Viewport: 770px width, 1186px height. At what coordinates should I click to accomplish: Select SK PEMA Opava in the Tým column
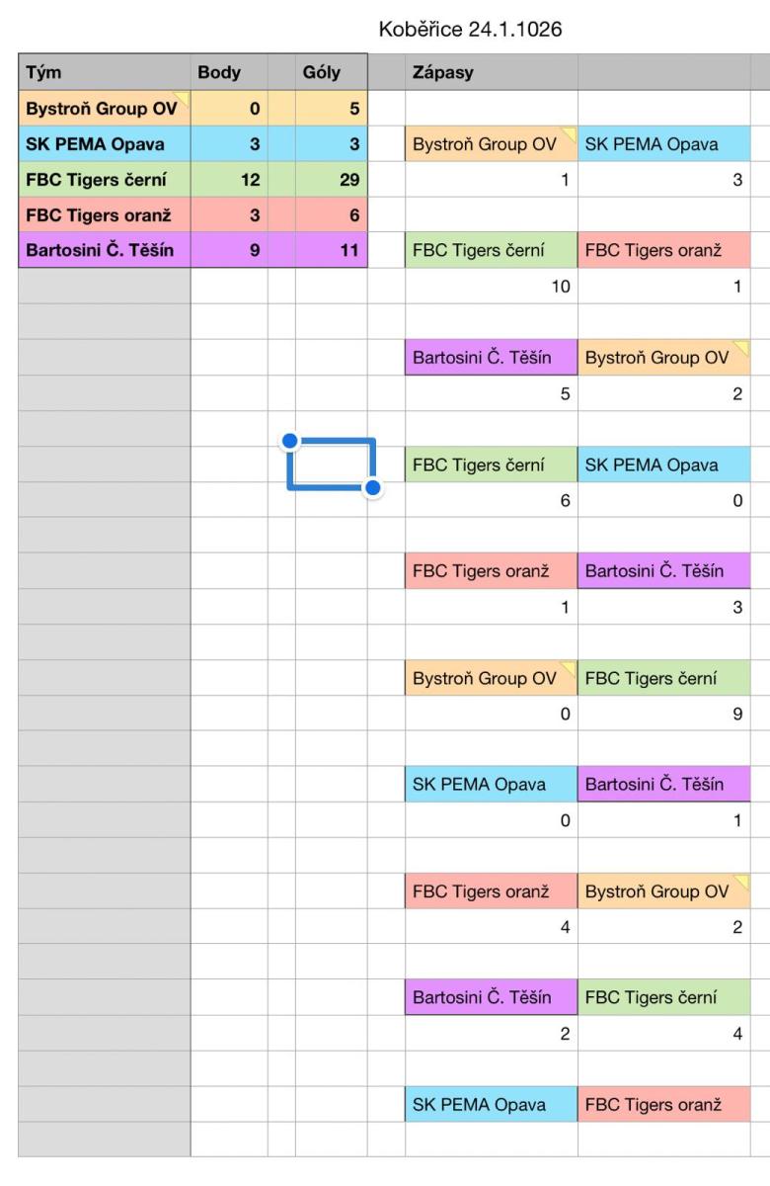[104, 143]
